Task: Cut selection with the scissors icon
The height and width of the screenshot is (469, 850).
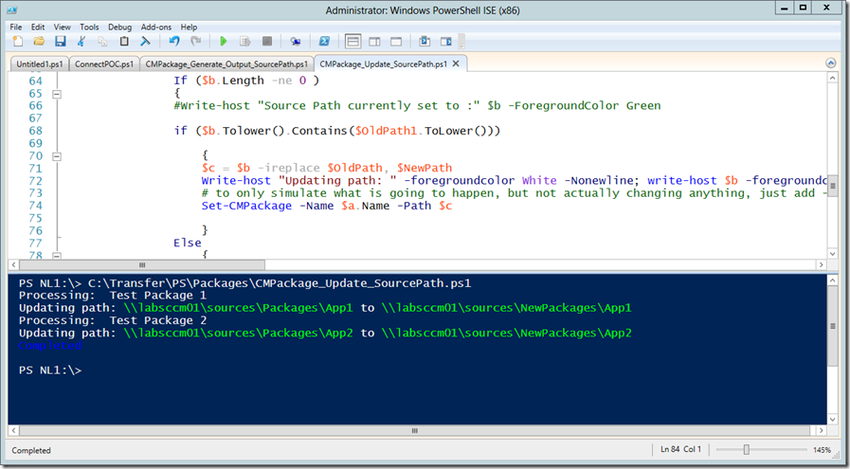Action: (x=81, y=41)
